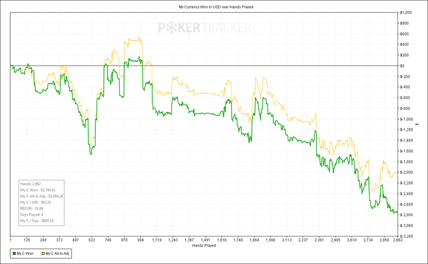Click the 2,734 x-axis tick label
This screenshot has height=264, width=428.
pyautogui.click(x=368, y=240)
